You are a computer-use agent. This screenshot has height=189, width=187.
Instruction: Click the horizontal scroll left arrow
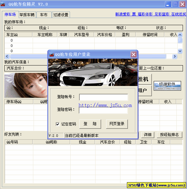coord(7,56)
